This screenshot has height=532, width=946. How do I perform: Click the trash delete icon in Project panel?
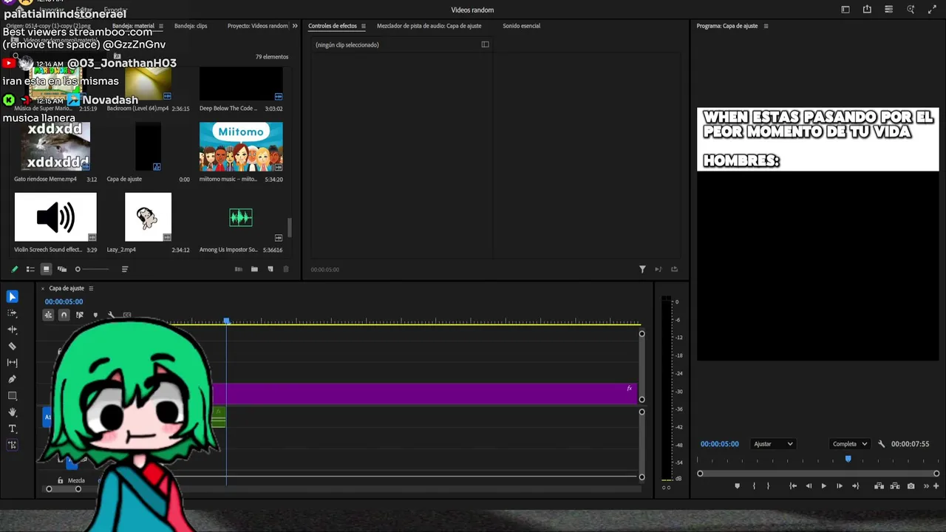click(286, 269)
